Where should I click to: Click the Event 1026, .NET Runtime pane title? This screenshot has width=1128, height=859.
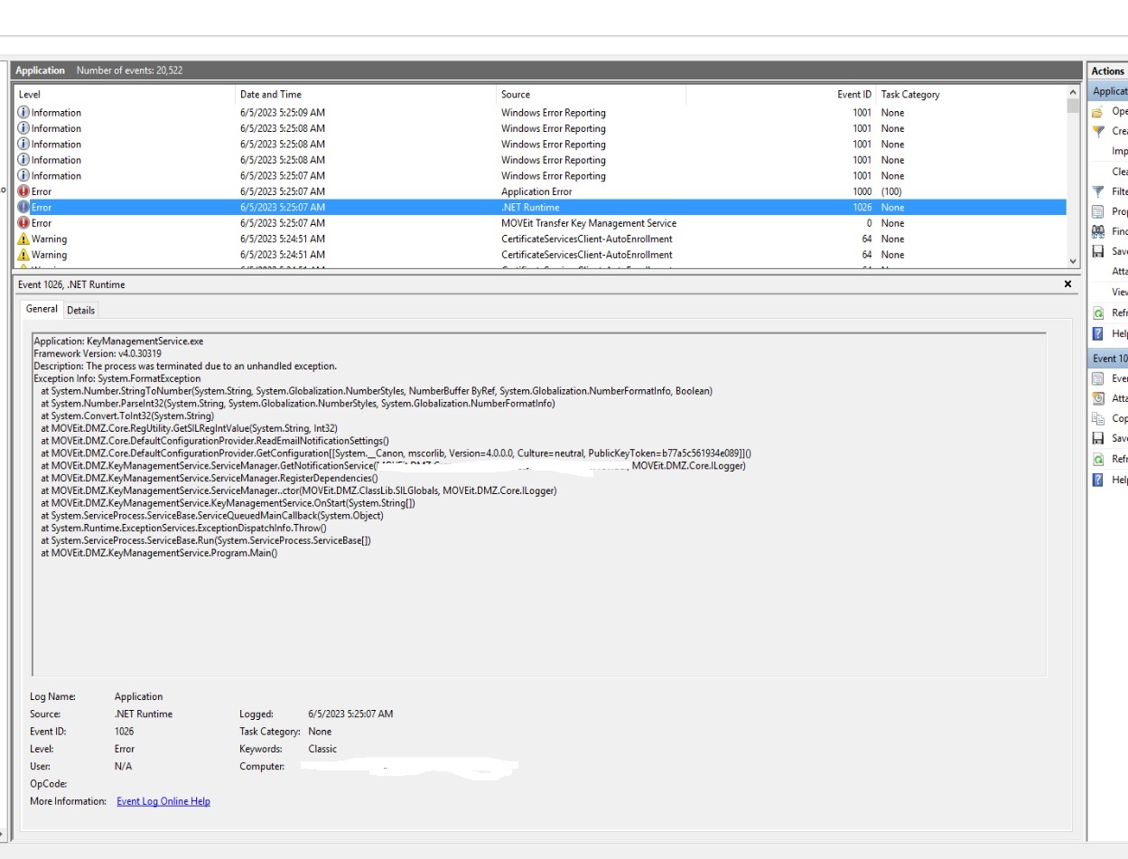tap(71, 285)
